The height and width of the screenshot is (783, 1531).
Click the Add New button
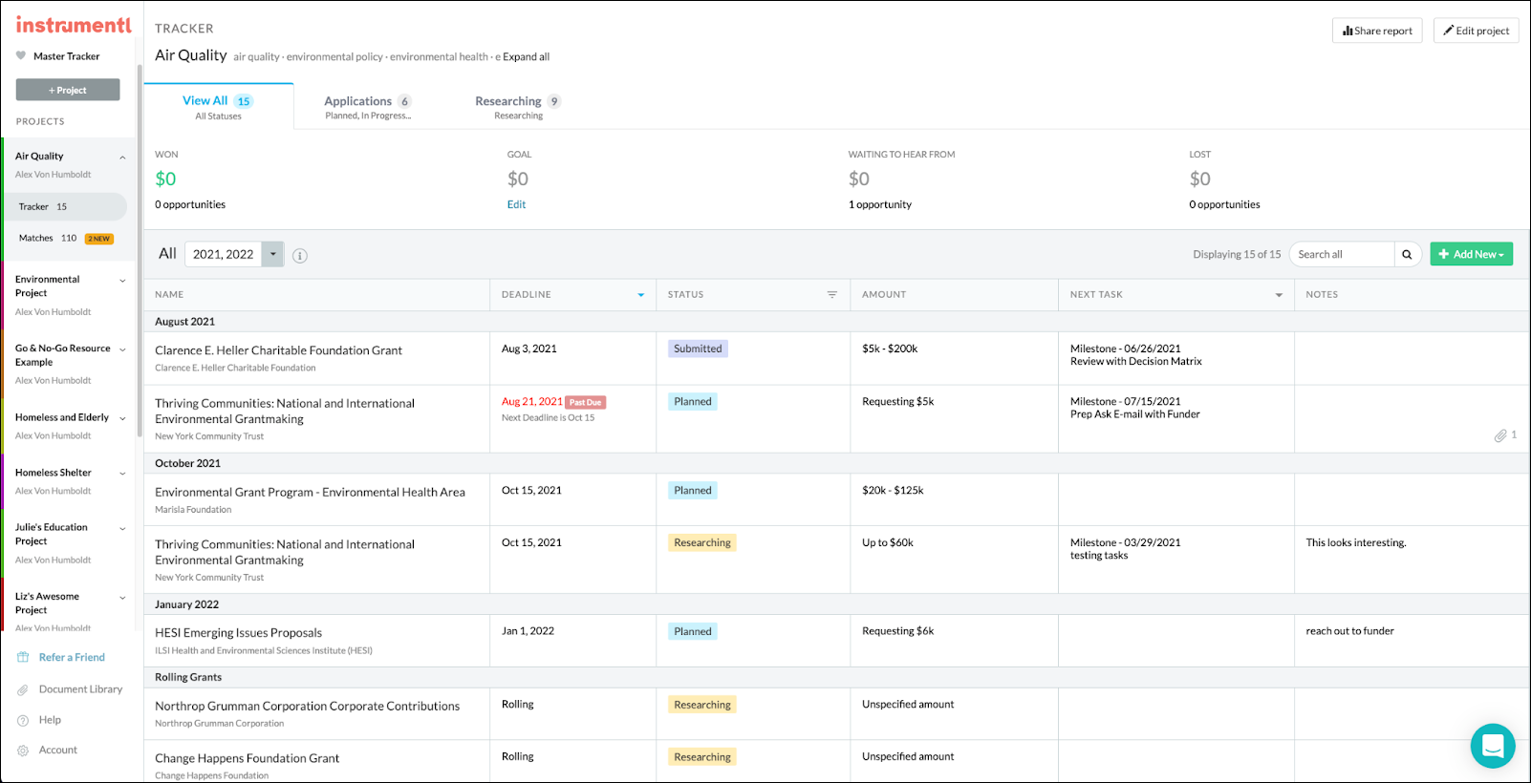tap(1471, 254)
